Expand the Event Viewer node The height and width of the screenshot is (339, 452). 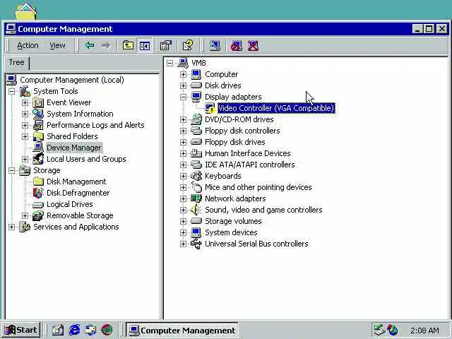[25, 102]
